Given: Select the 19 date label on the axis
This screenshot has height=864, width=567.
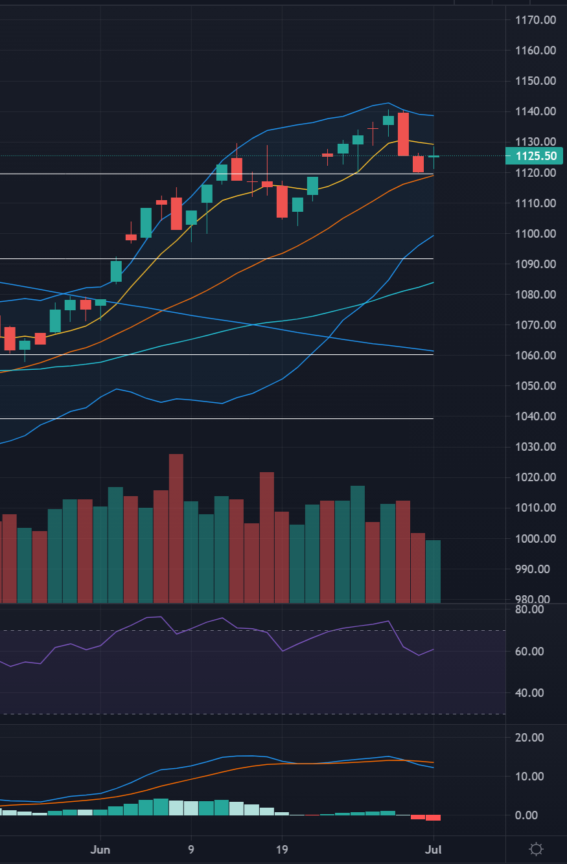Looking at the screenshot, I should coord(282,849).
